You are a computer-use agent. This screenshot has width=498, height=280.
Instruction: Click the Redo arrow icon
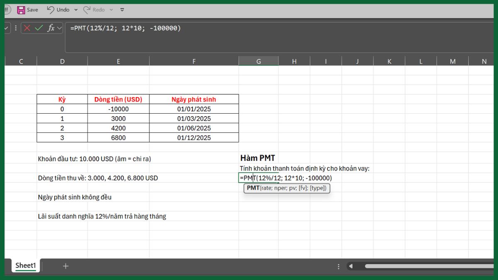[86, 10]
